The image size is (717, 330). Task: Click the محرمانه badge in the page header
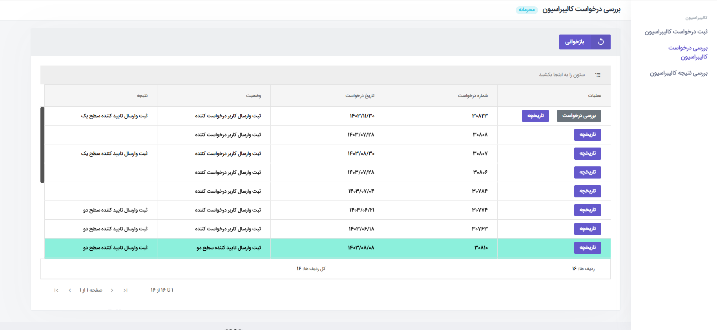click(527, 9)
